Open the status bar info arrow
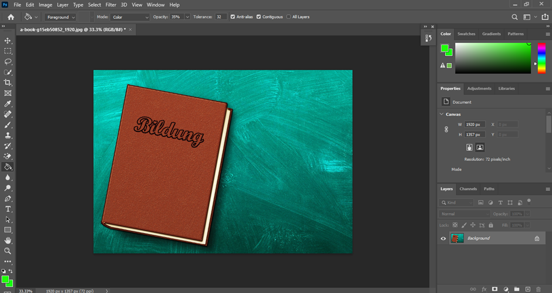552x293 pixels. [x=107, y=291]
